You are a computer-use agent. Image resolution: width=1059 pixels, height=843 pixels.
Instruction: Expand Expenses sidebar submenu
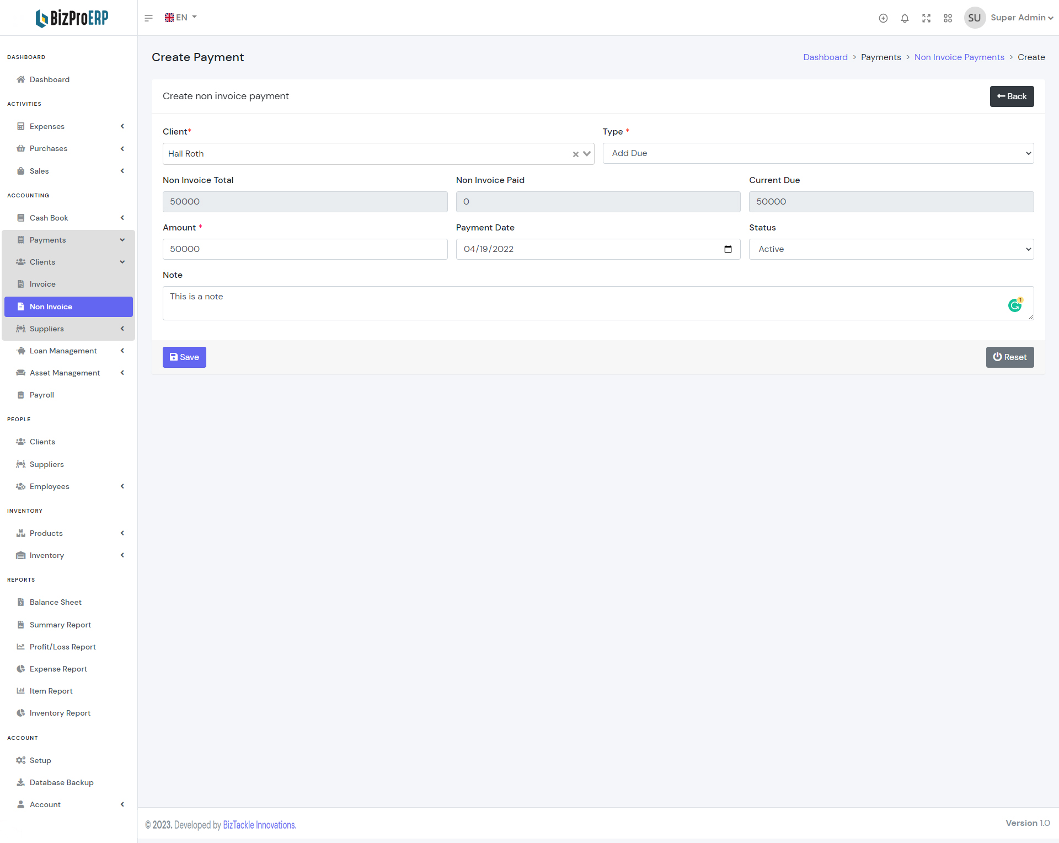pyautogui.click(x=68, y=126)
